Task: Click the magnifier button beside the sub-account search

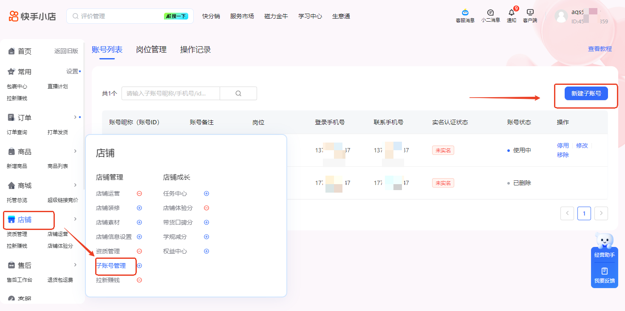Action: click(238, 93)
